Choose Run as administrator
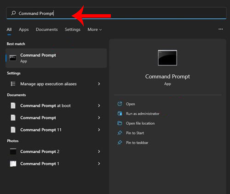The height and width of the screenshot is (194, 230). pos(143,114)
